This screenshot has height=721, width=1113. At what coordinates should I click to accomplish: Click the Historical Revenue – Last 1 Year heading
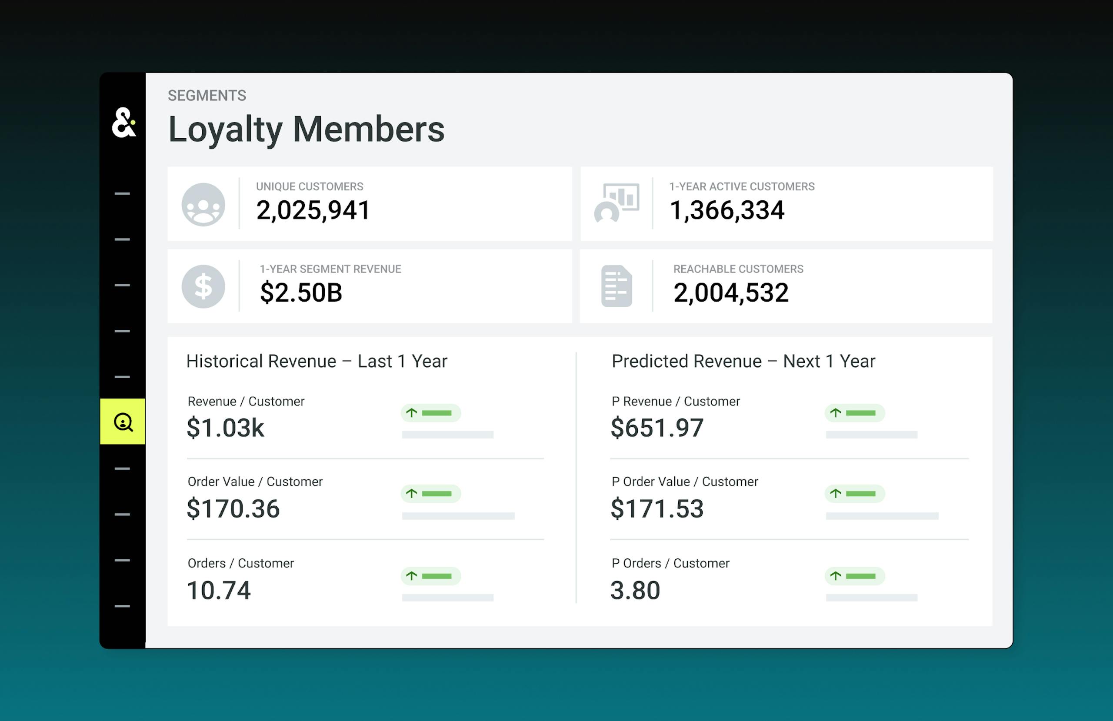click(x=317, y=362)
